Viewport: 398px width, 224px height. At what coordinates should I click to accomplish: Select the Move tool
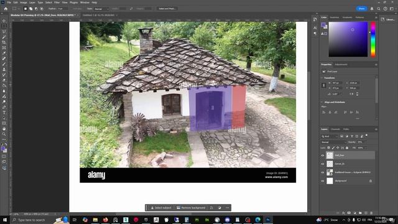click(x=4, y=21)
